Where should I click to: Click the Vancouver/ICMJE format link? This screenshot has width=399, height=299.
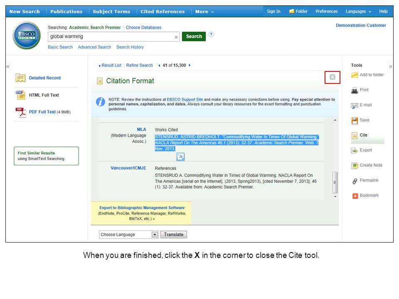[x=128, y=168]
